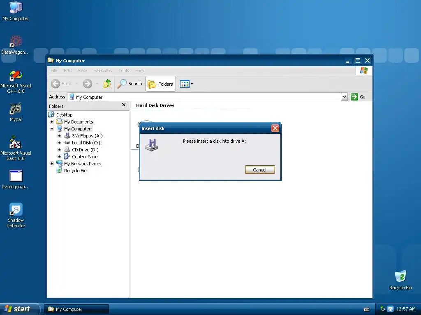Click the Address bar field
421x315 pixels.
(x=205, y=97)
